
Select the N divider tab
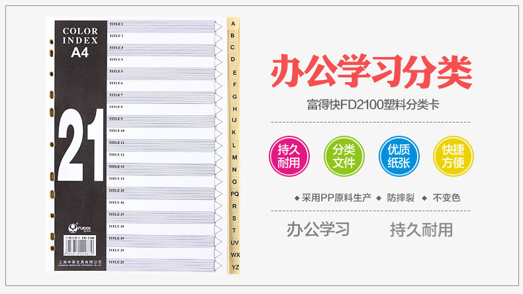point(234,170)
